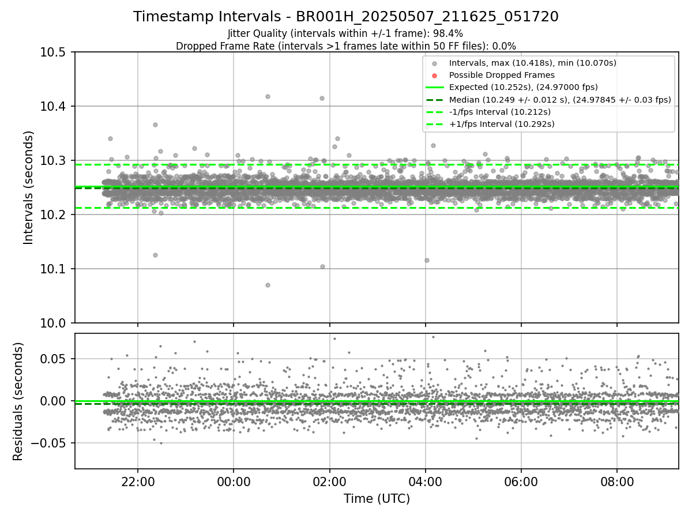Click the maximum interval outlier point near 10.418s
The image size is (692, 519).
click(x=268, y=96)
